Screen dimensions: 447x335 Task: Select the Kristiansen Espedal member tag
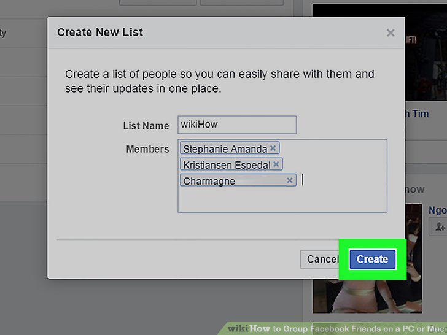click(x=227, y=164)
